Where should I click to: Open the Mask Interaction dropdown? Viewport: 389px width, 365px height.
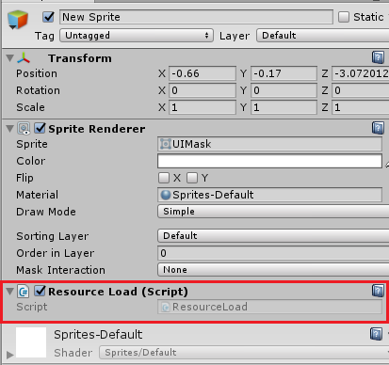click(x=273, y=270)
